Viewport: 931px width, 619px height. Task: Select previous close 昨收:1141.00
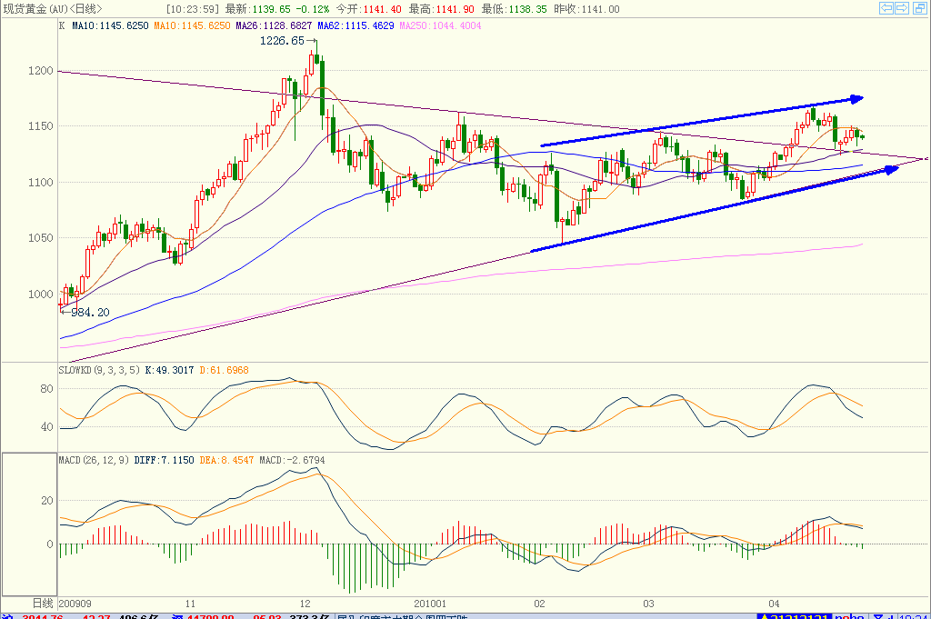pos(586,9)
